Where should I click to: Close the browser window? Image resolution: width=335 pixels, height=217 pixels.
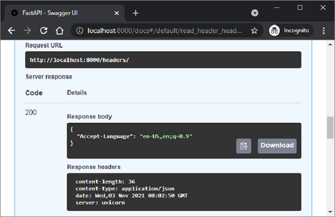click(x=323, y=7)
